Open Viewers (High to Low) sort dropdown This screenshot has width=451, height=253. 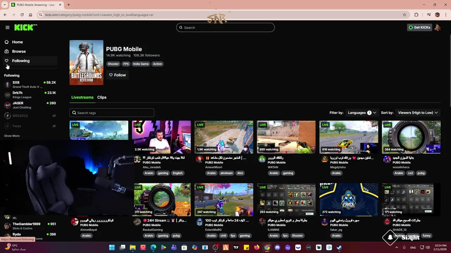tap(418, 113)
